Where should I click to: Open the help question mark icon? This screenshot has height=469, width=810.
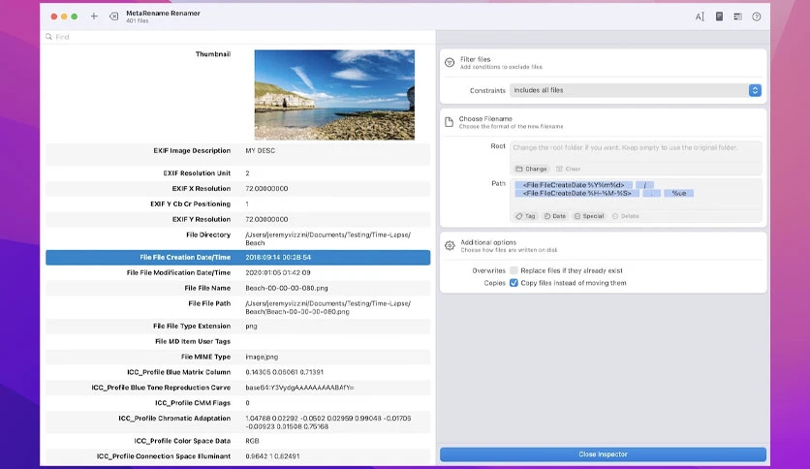click(757, 16)
